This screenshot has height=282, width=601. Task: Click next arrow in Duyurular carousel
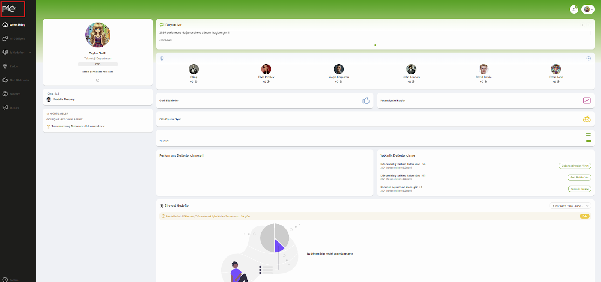[x=589, y=25]
